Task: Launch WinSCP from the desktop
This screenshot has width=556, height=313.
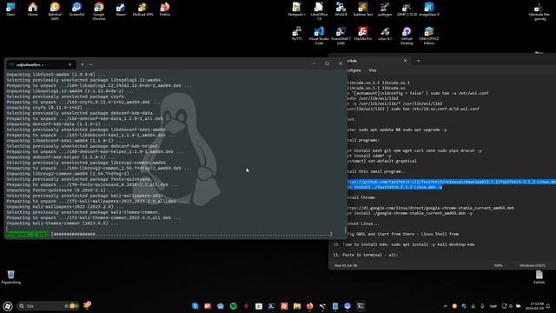Action: tap(341, 9)
